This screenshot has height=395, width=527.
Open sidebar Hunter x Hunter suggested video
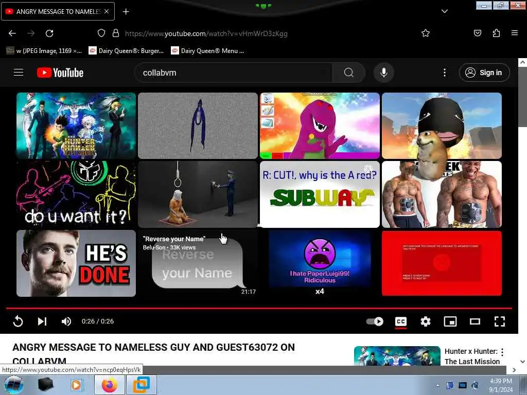pos(397,356)
